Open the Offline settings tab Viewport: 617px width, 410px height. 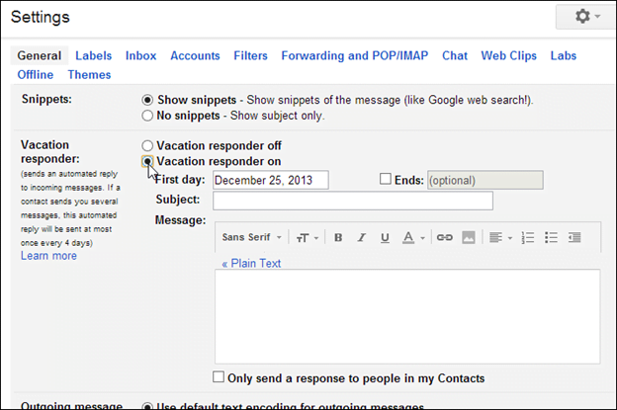point(36,75)
